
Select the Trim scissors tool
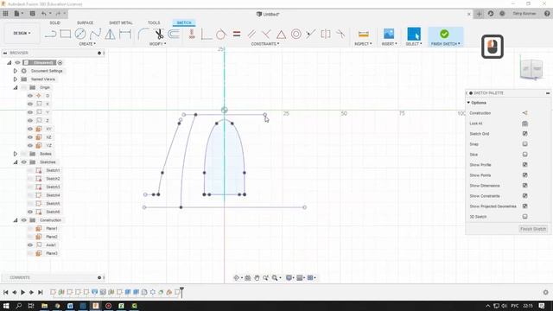(x=159, y=35)
